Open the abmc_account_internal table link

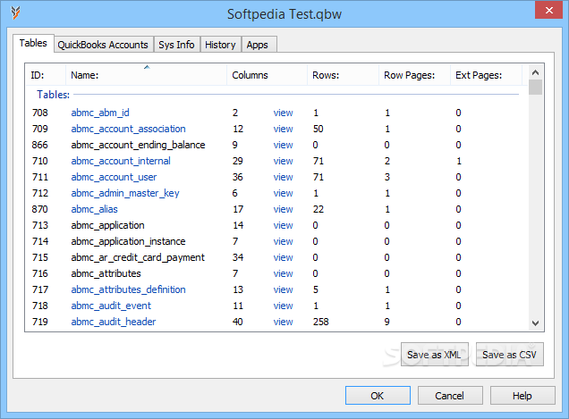point(121,161)
